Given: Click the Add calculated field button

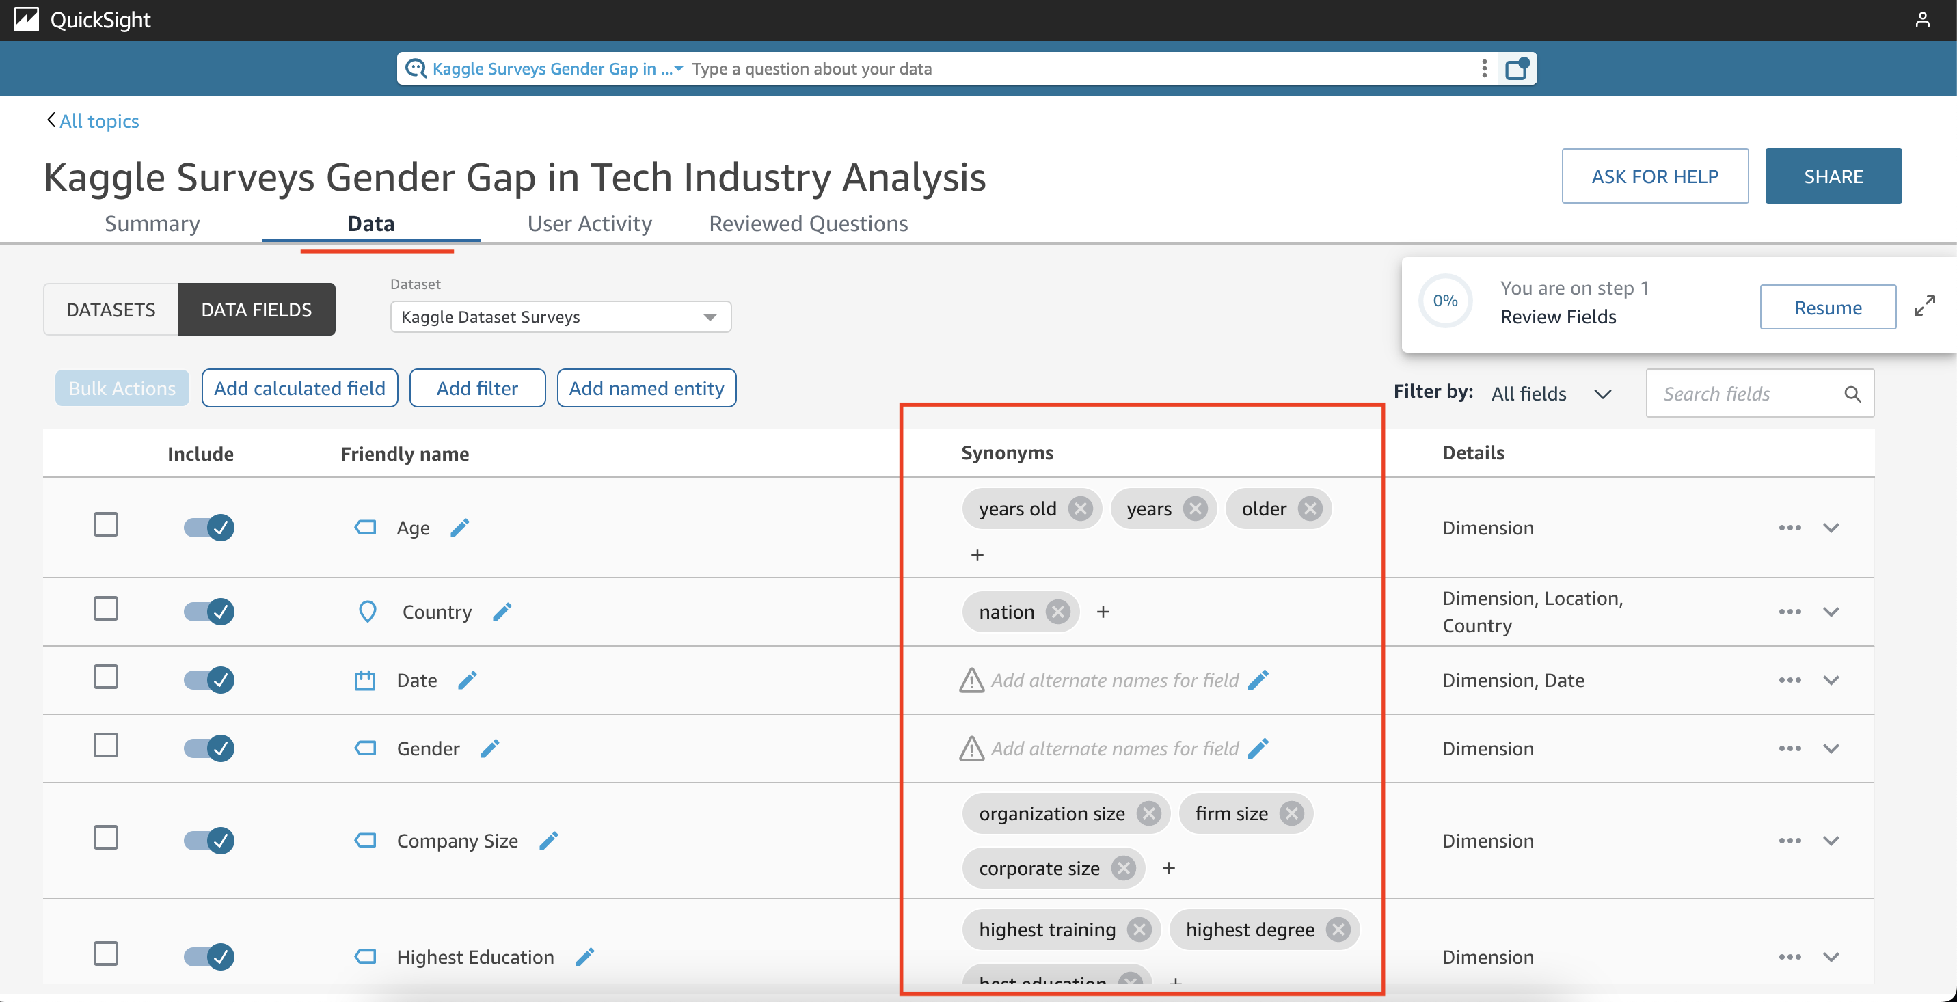Looking at the screenshot, I should (299, 388).
